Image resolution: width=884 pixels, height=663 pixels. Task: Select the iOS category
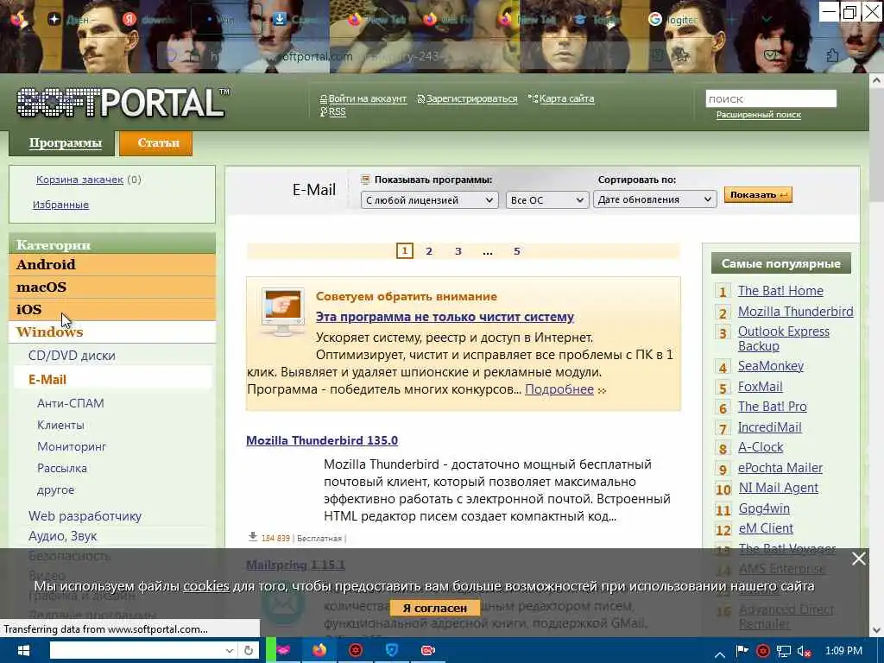click(x=112, y=309)
